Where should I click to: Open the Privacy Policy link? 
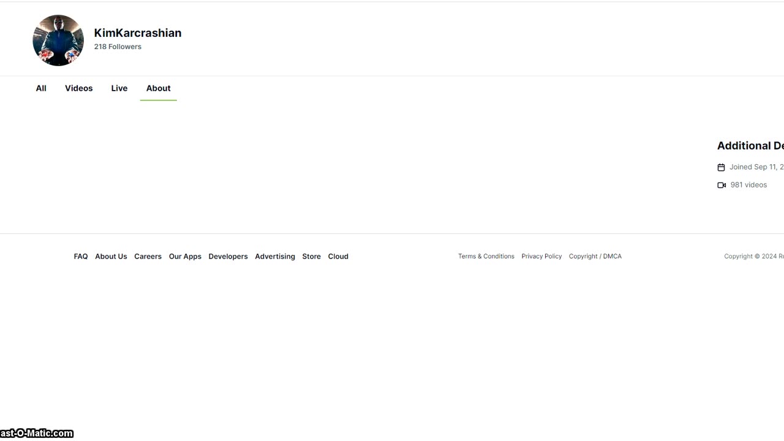click(x=541, y=257)
